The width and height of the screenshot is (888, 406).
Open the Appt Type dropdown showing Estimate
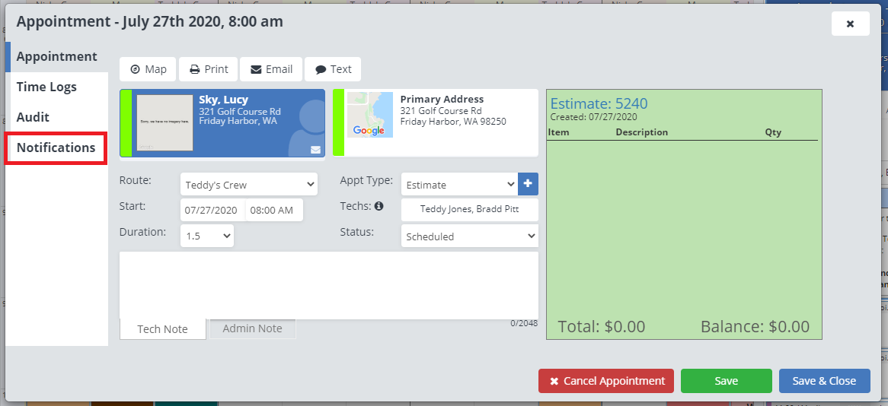(x=459, y=184)
